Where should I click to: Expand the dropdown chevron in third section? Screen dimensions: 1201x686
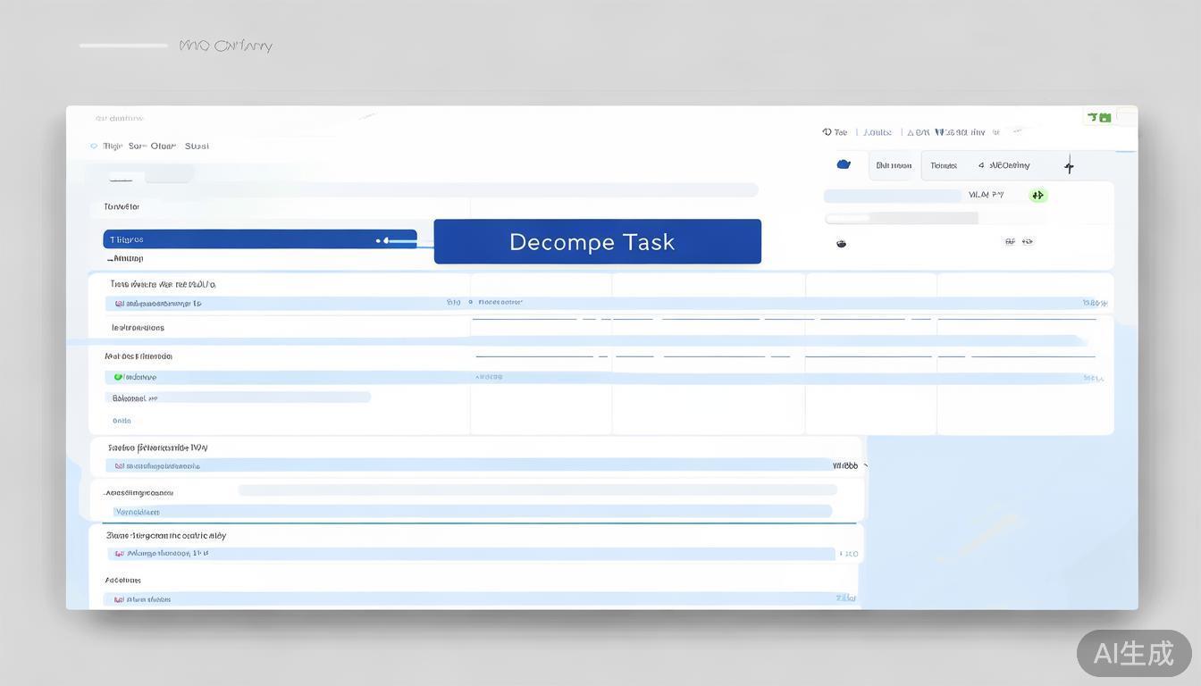[x=865, y=465]
